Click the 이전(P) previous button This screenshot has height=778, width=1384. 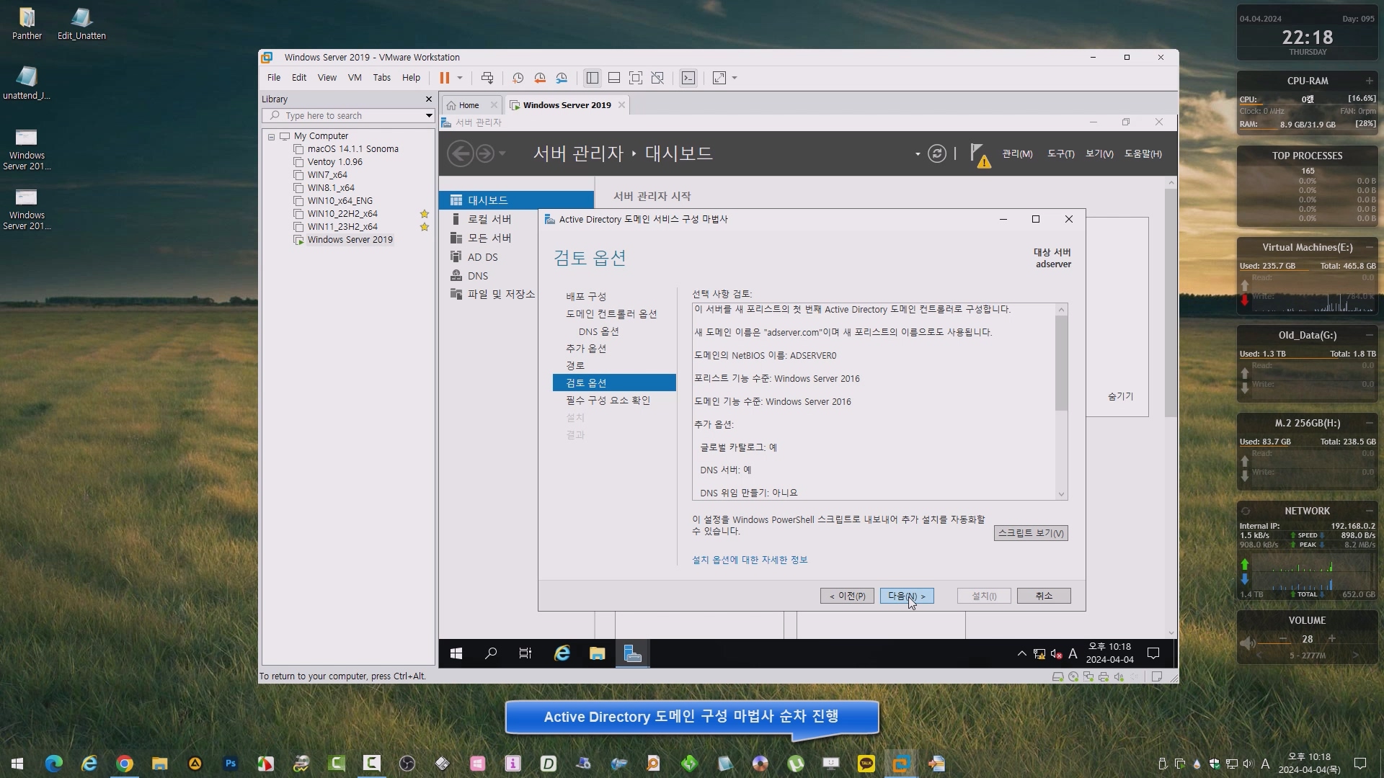click(x=847, y=596)
